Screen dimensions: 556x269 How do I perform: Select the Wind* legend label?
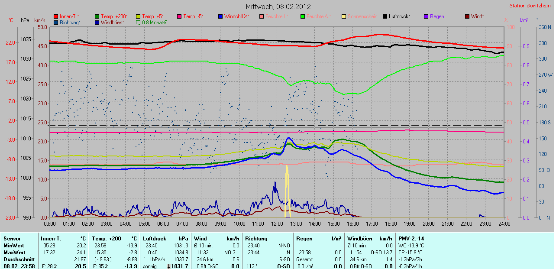coord(478,16)
